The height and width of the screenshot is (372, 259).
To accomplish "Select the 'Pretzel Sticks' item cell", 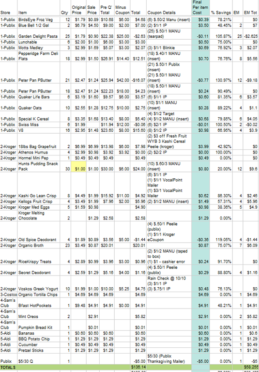I will 39,350.
